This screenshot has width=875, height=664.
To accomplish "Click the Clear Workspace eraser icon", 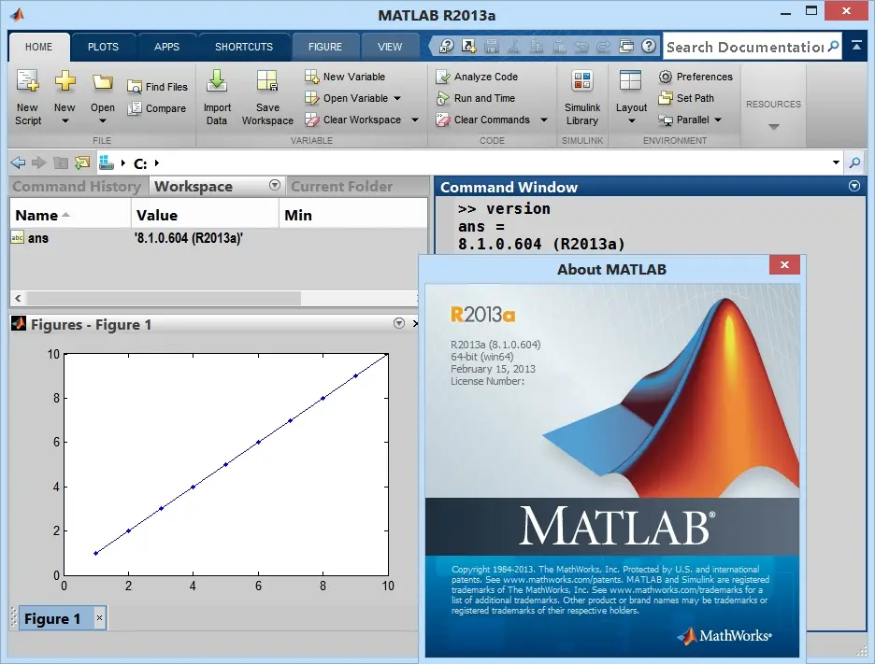I will (311, 120).
